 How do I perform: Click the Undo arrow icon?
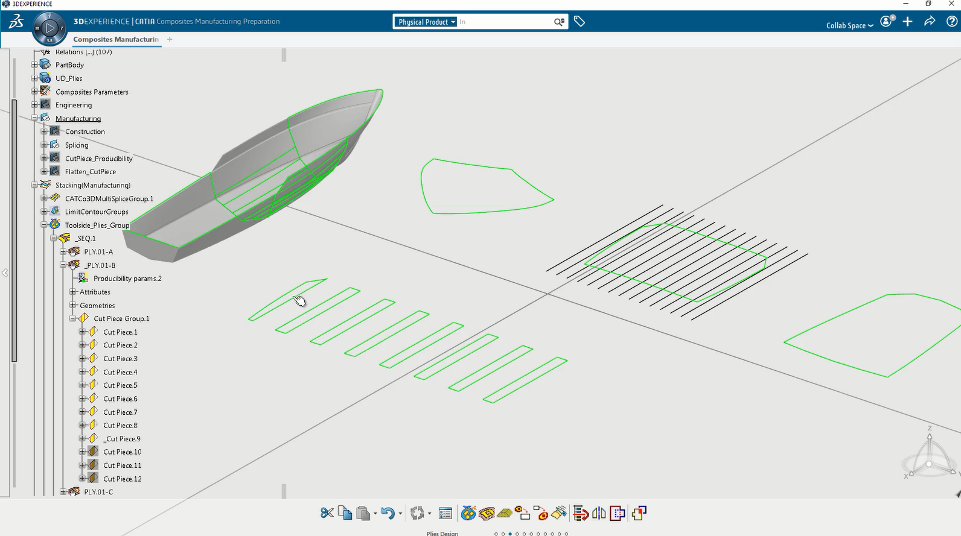(388, 513)
